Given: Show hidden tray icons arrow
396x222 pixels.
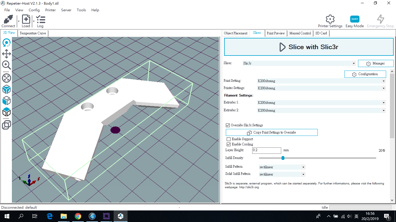Looking at the screenshot, I should 328,216.
